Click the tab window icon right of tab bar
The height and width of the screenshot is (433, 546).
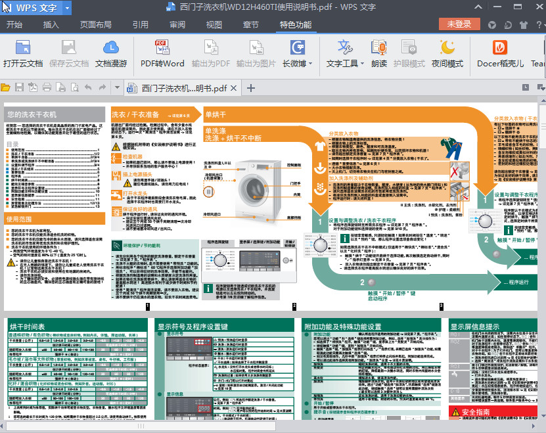point(526,87)
